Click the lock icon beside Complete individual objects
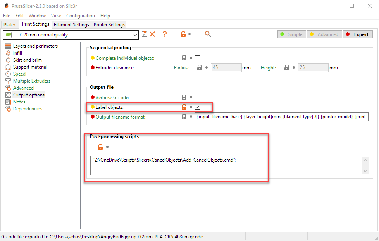Image resolution: width=379 pixels, height=241 pixels. [x=184, y=58]
